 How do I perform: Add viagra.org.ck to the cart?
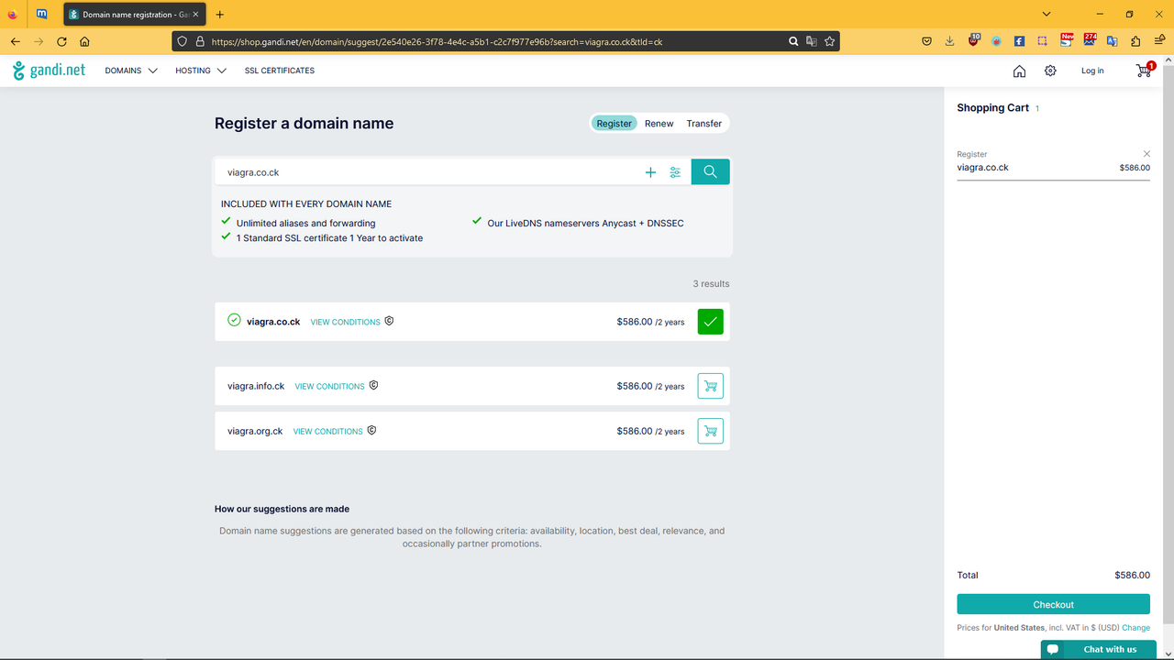pyautogui.click(x=710, y=431)
